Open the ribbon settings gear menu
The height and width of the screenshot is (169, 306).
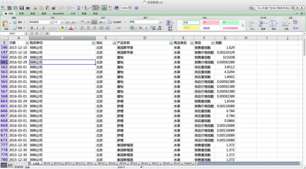(302, 14)
